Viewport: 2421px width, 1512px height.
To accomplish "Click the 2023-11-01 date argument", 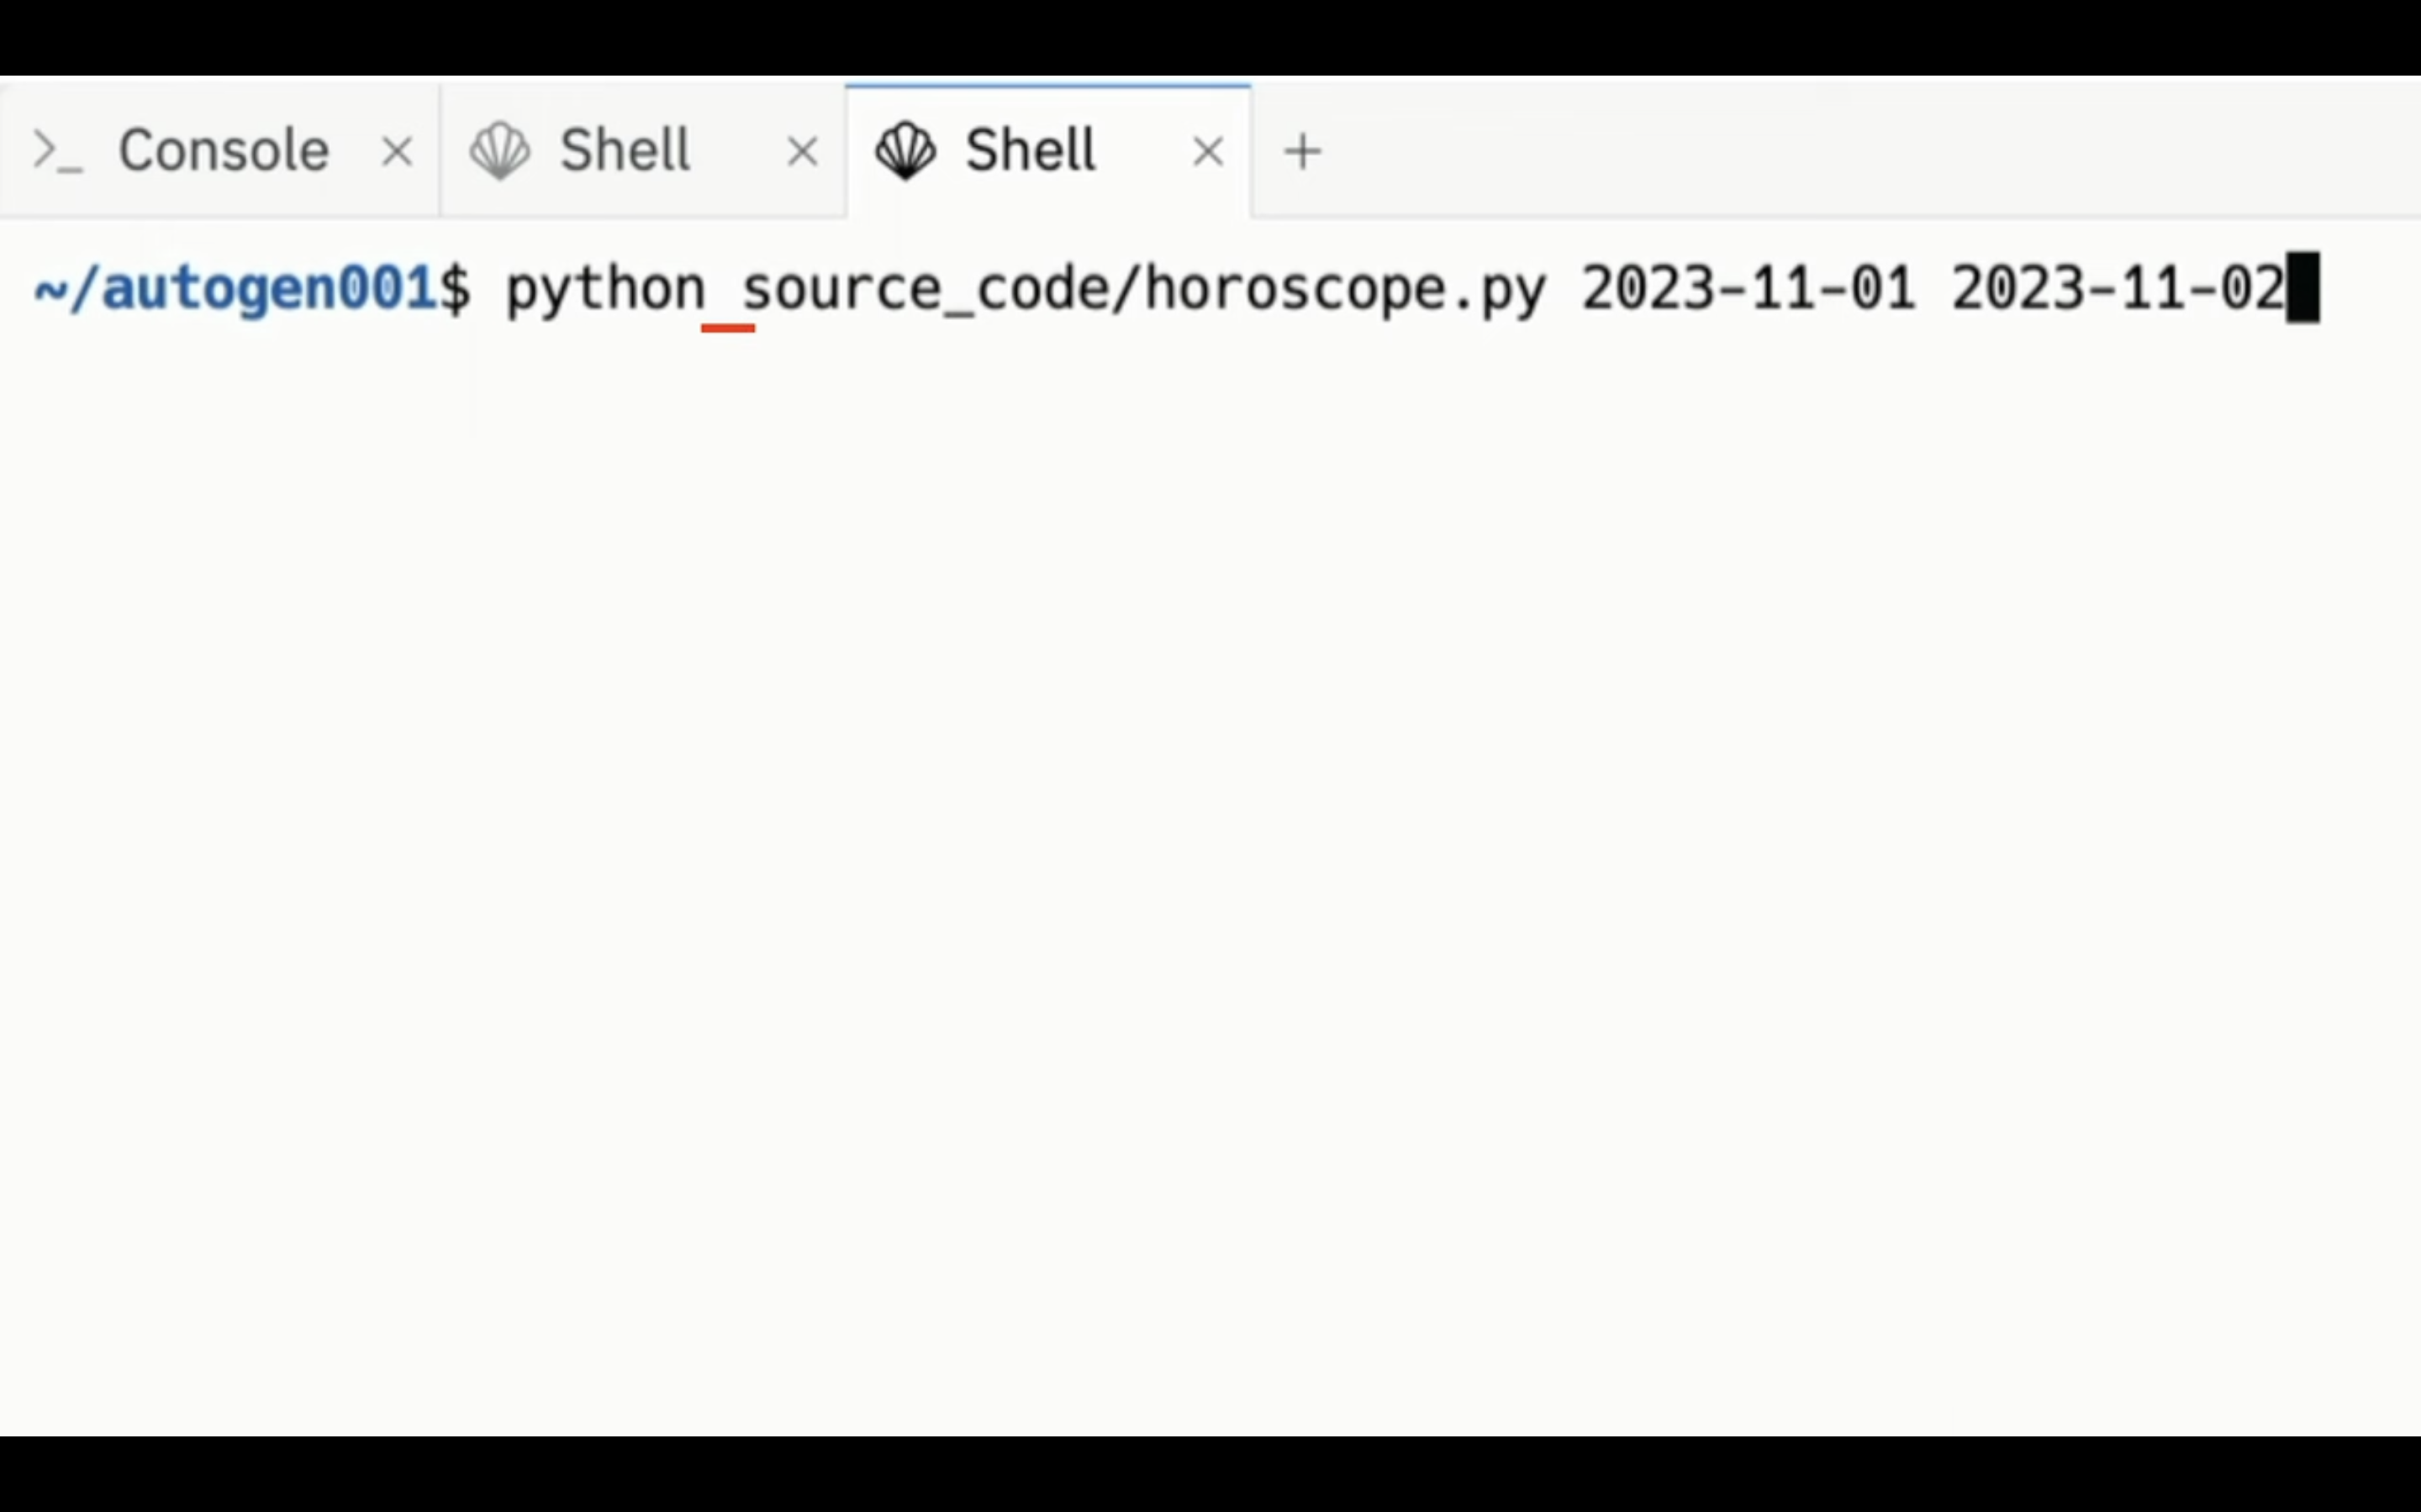I will point(1748,289).
